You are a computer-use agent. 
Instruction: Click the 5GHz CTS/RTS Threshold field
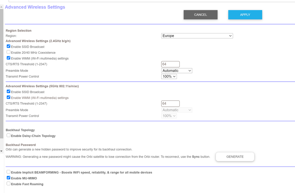[x=170, y=103]
